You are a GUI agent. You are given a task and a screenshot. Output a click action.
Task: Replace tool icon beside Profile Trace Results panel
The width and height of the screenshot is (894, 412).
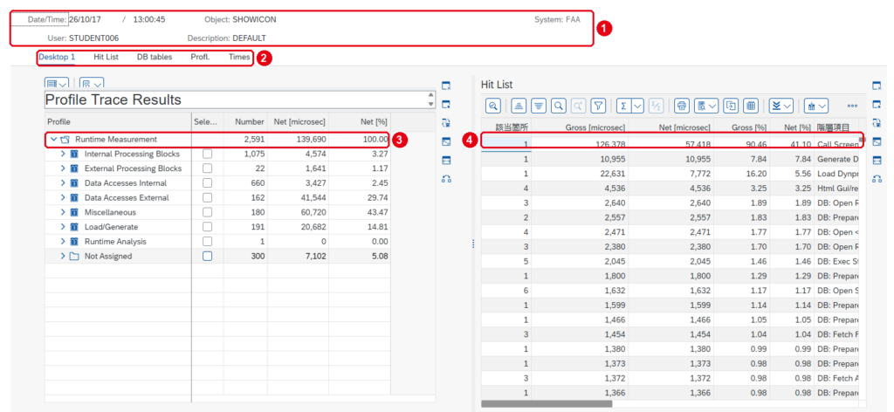coord(446,123)
